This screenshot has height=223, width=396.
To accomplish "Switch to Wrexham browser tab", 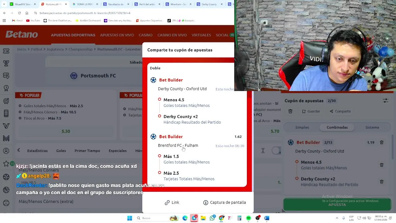I will pos(178,4).
